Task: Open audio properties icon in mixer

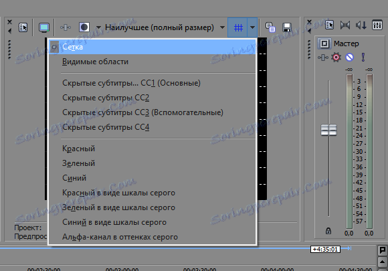Action: [x=329, y=25]
